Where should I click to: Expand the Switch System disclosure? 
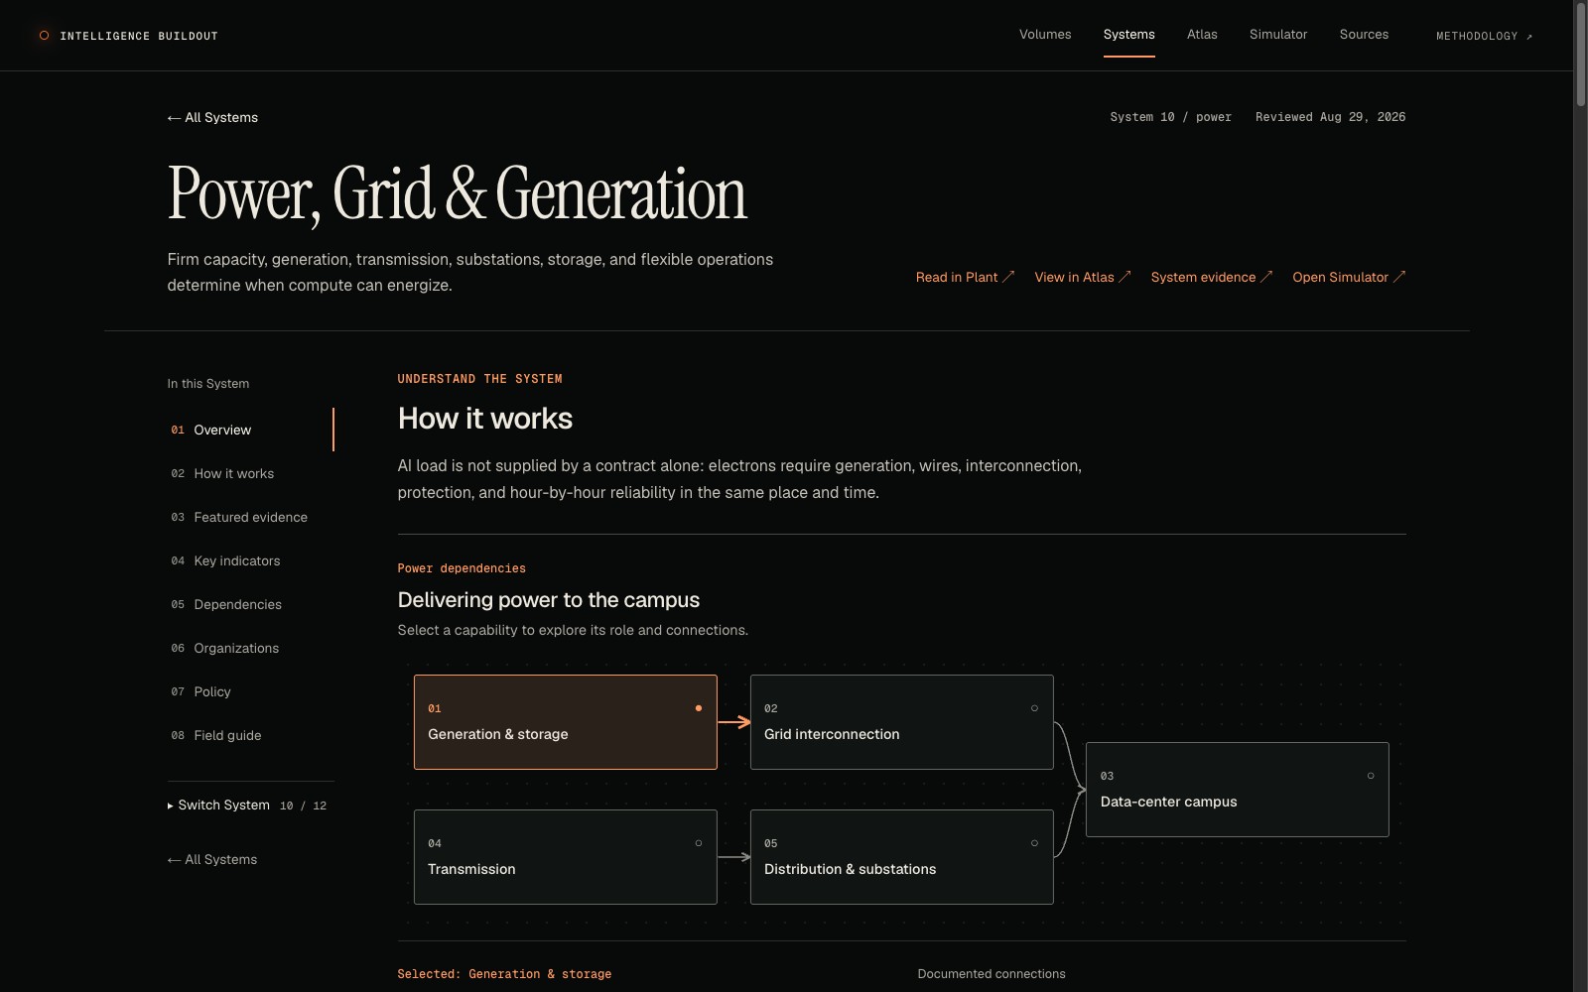click(x=247, y=806)
